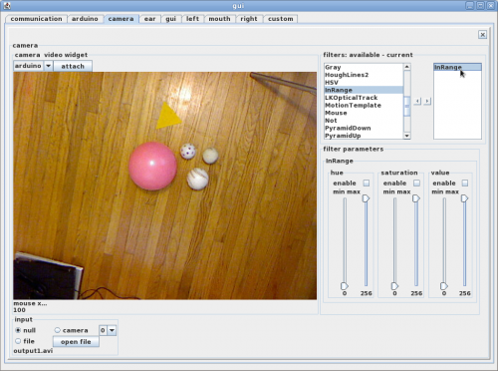Click the right arrow filter add button

click(427, 101)
